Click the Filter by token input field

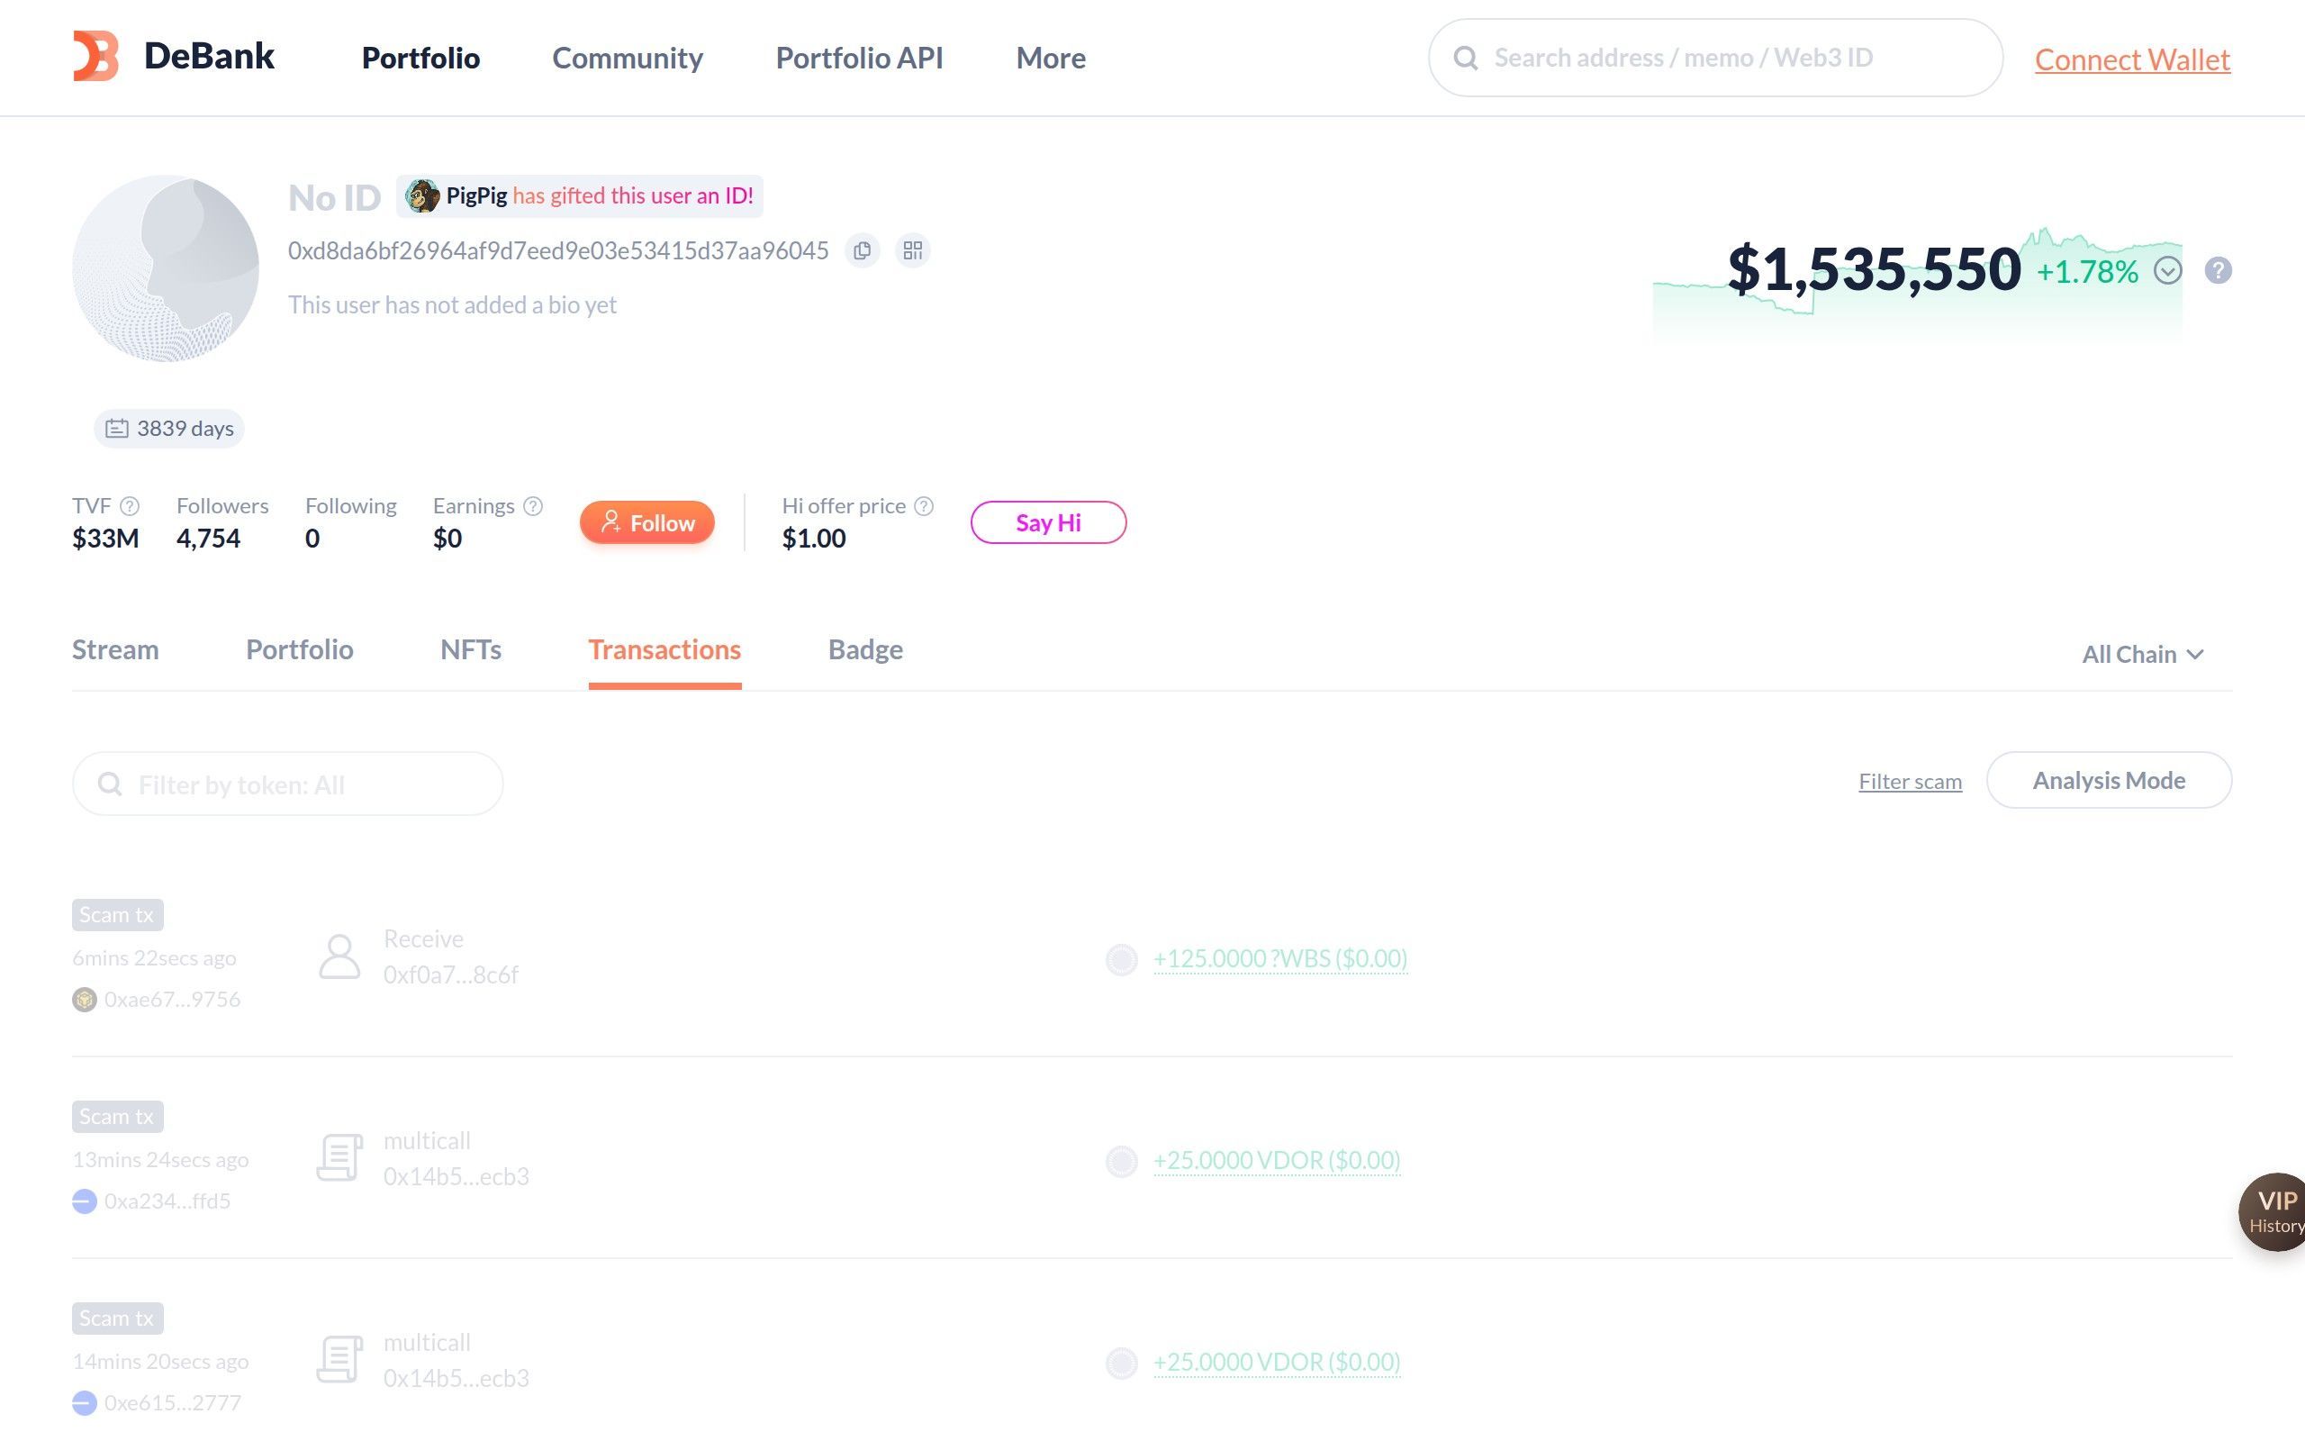[x=285, y=784]
